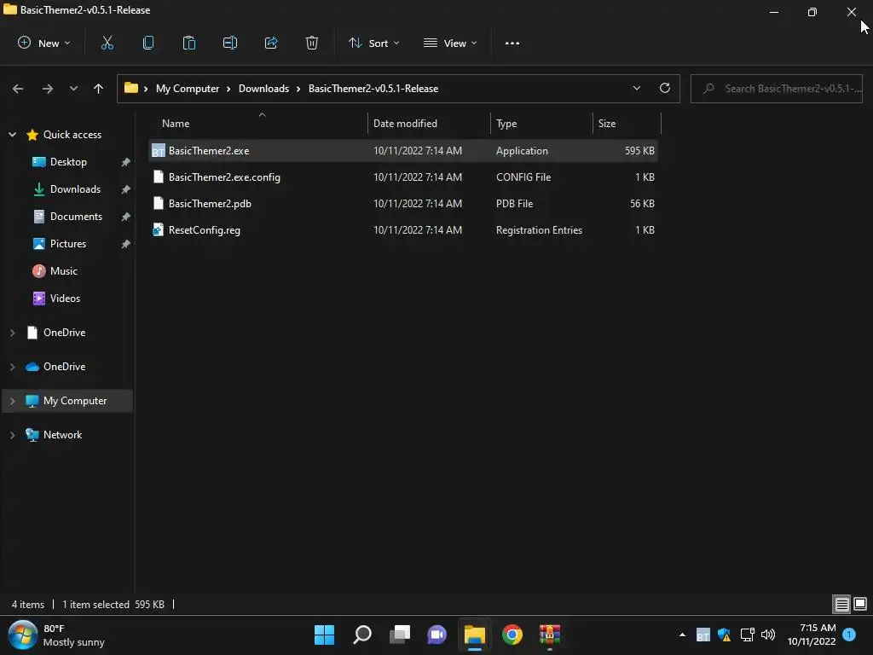Expand the address bar history dropdown

point(636,88)
